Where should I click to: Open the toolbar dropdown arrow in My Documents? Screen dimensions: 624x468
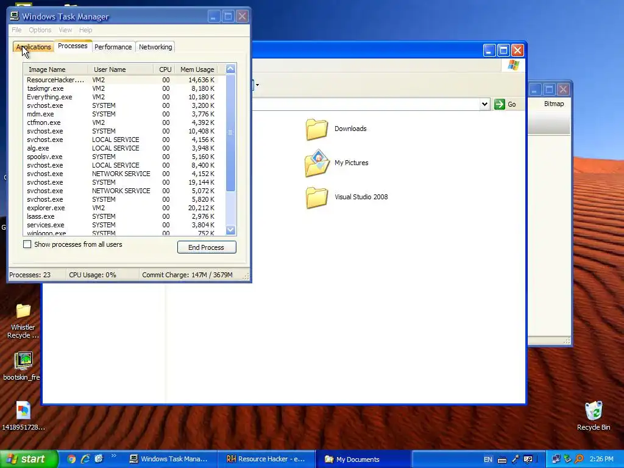[258, 85]
